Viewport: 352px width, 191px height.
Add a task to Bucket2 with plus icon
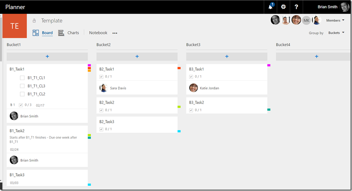coord(137,57)
